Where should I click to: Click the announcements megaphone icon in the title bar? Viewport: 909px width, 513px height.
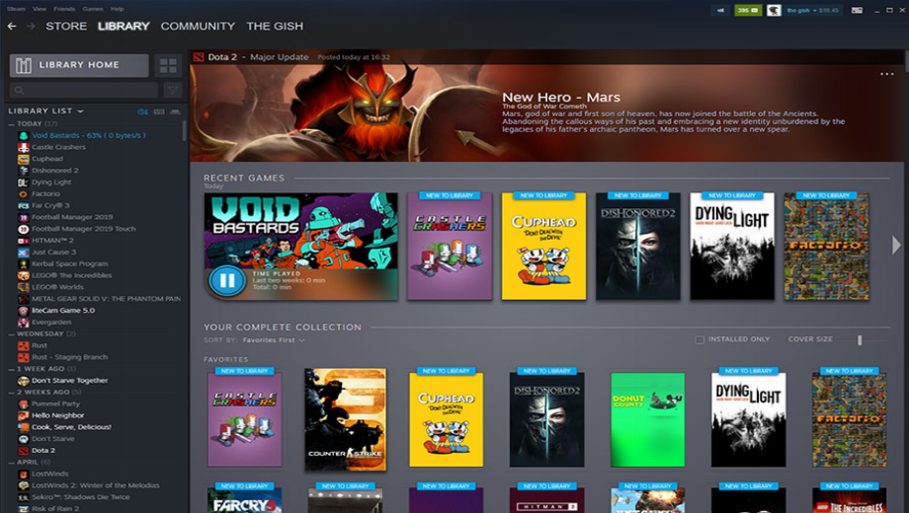pyautogui.click(x=720, y=10)
